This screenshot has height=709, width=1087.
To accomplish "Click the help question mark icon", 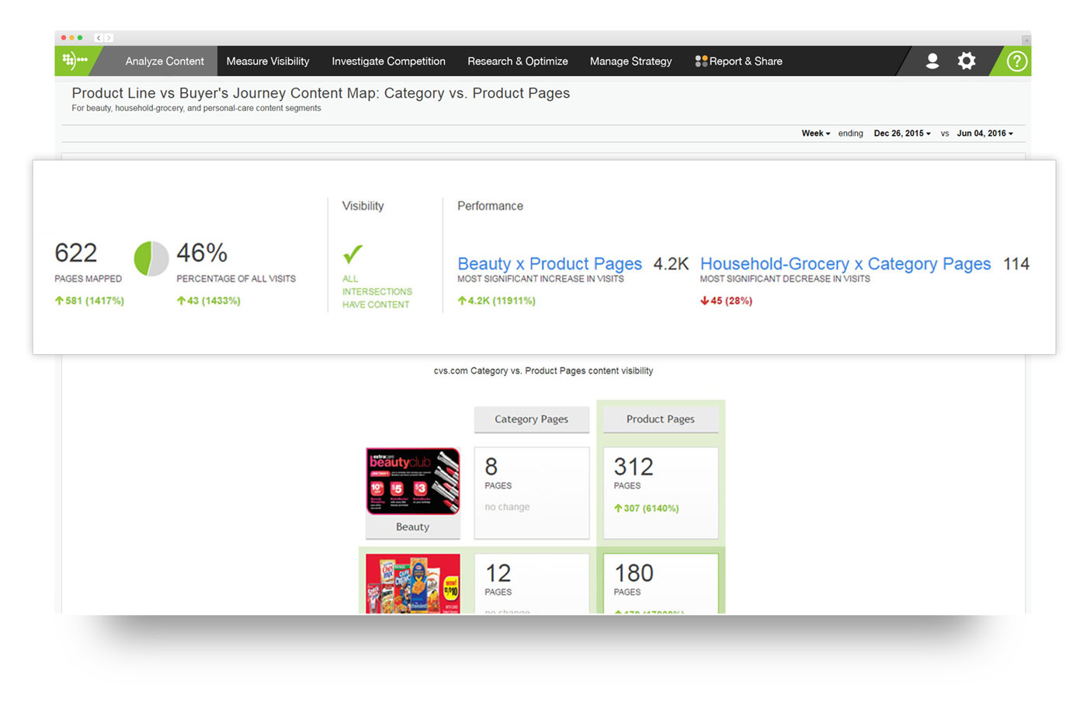I will pos(1017,61).
